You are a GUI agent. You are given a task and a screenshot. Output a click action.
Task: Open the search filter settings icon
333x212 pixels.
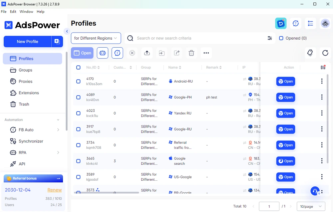point(269,38)
